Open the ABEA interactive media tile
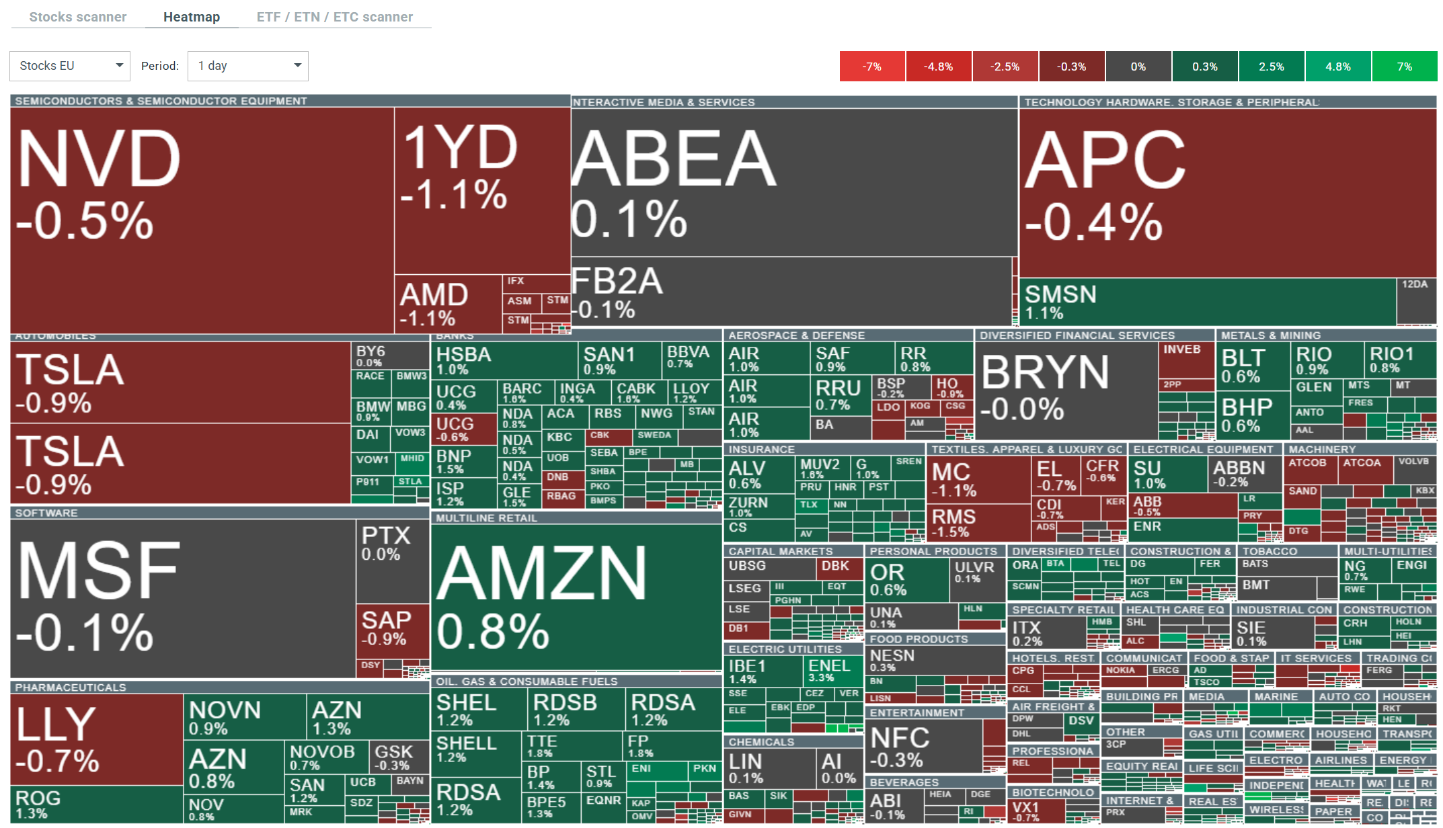Image resolution: width=1443 pixels, height=828 pixels. coord(793,181)
